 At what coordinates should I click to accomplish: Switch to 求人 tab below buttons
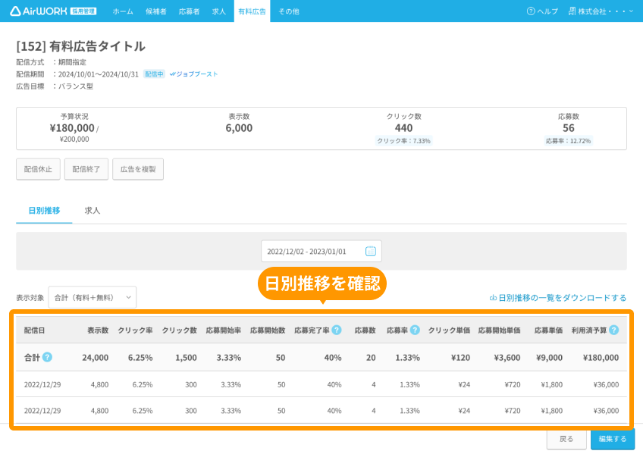[93, 211]
